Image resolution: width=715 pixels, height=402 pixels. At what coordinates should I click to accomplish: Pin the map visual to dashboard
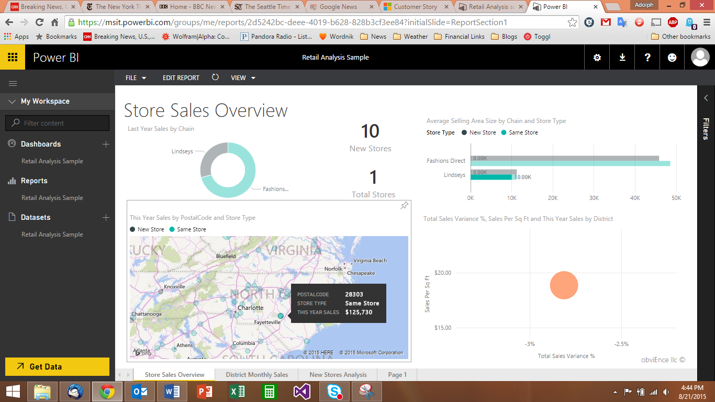point(404,206)
